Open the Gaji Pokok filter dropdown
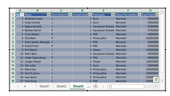 [157, 15]
